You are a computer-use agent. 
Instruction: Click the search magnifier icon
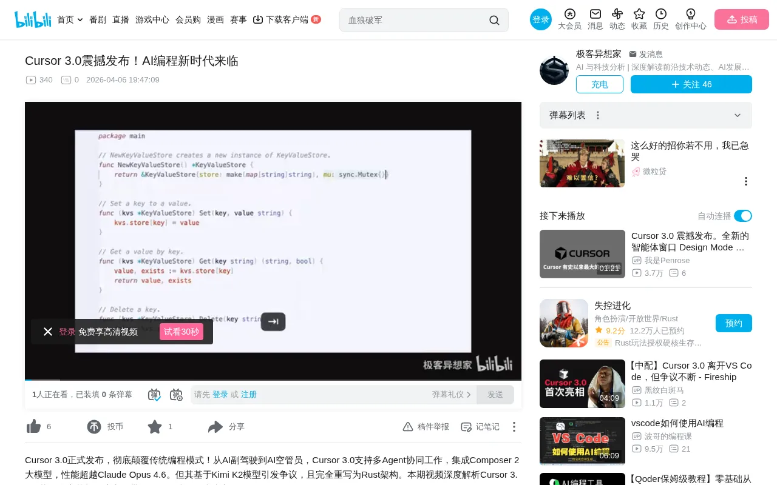[x=494, y=20]
